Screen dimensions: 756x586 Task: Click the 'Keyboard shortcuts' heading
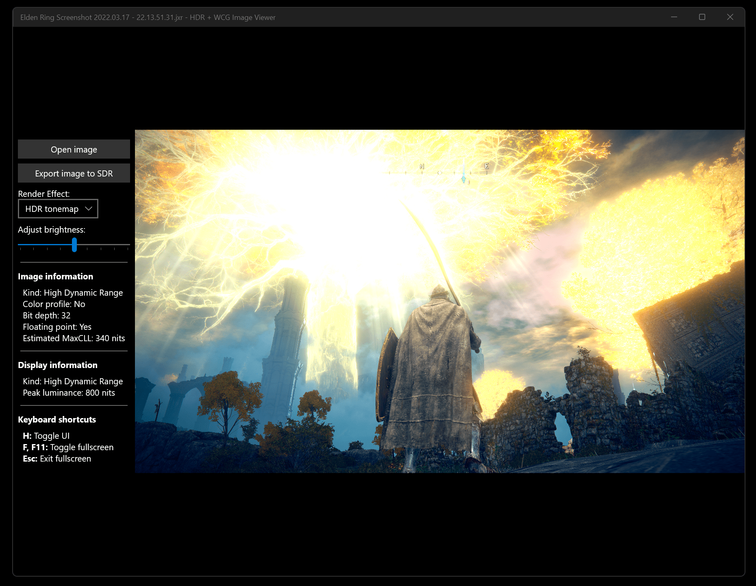pyautogui.click(x=57, y=420)
